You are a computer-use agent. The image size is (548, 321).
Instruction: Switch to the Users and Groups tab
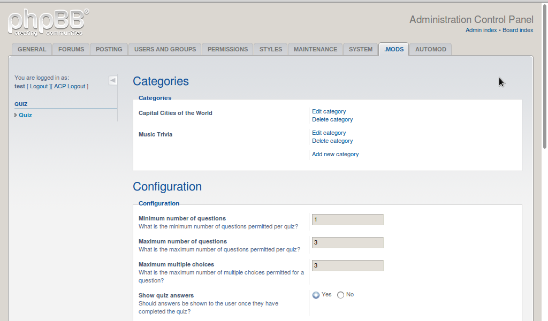coord(165,49)
